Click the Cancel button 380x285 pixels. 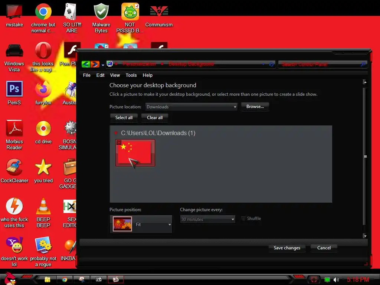[324, 248]
